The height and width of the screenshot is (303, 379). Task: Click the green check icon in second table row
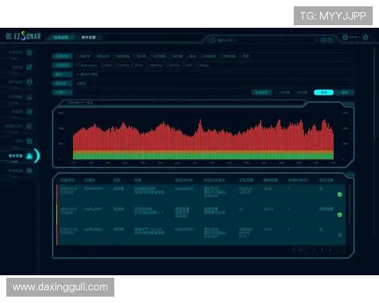coord(340,215)
